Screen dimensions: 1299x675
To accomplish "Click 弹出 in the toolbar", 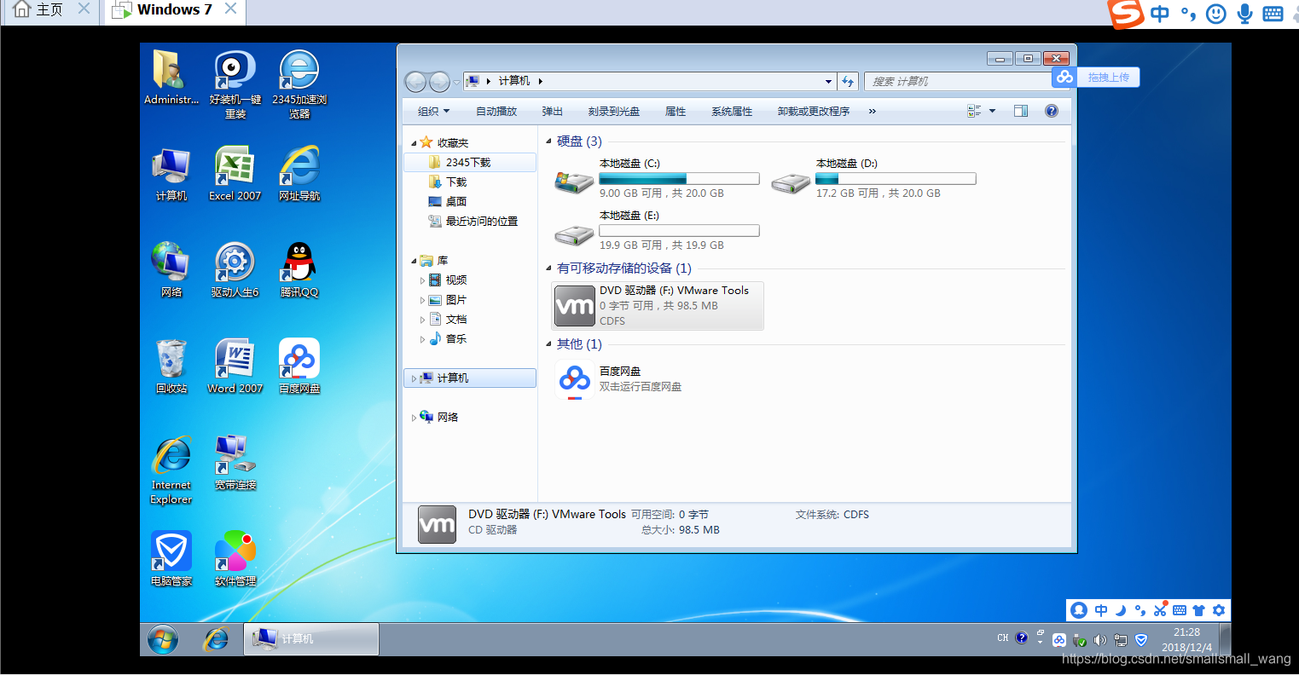I will pyautogui.click(x=552, y=112).
